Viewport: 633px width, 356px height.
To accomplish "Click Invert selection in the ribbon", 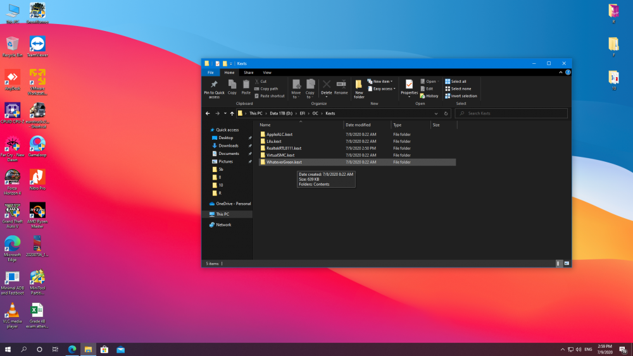I will [461, 96].
